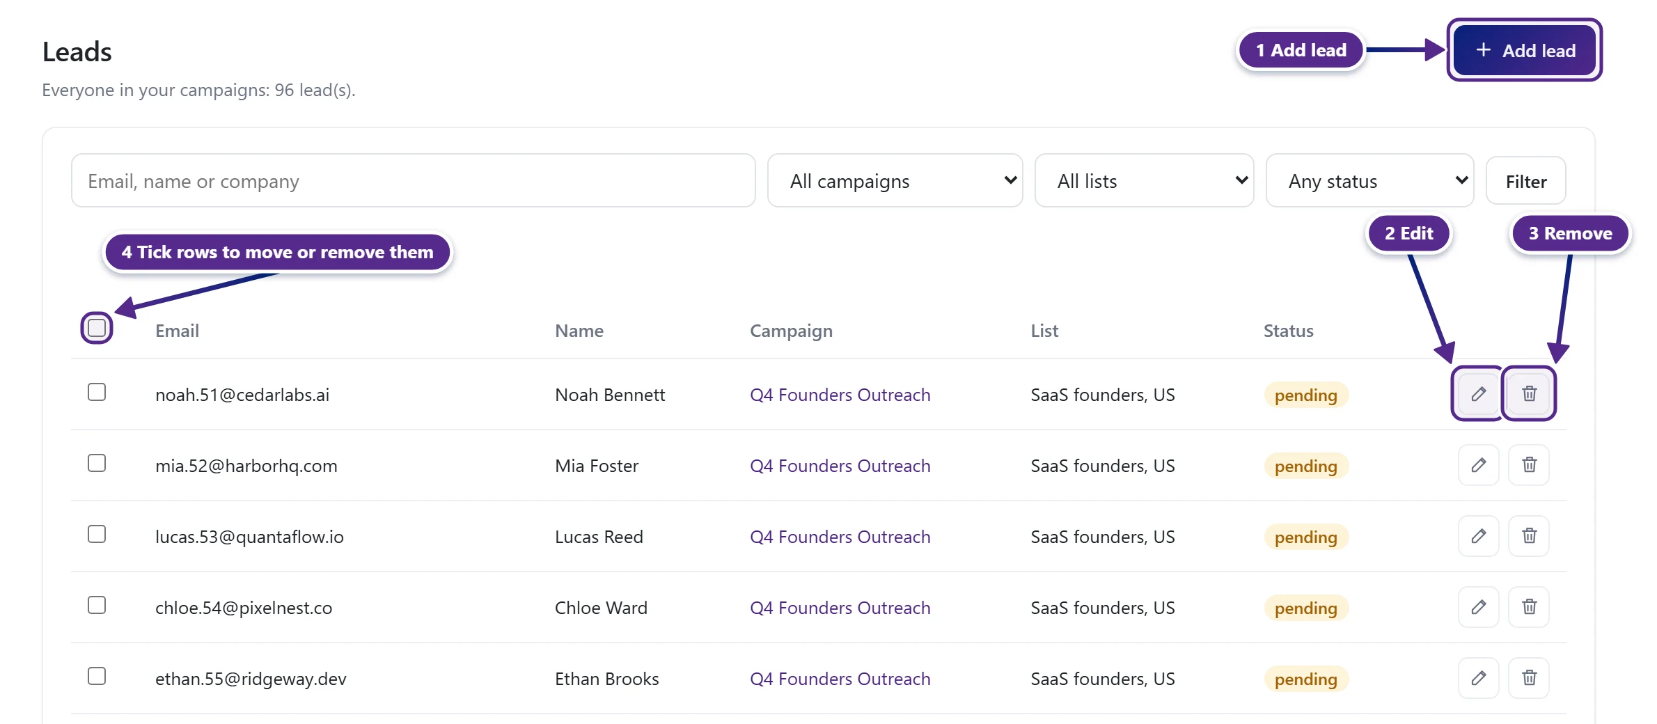Image resolution: width=1657 pixels, height=724 pixels.
Task: Focus the Email, name or company search field
Action: [414, 181]
